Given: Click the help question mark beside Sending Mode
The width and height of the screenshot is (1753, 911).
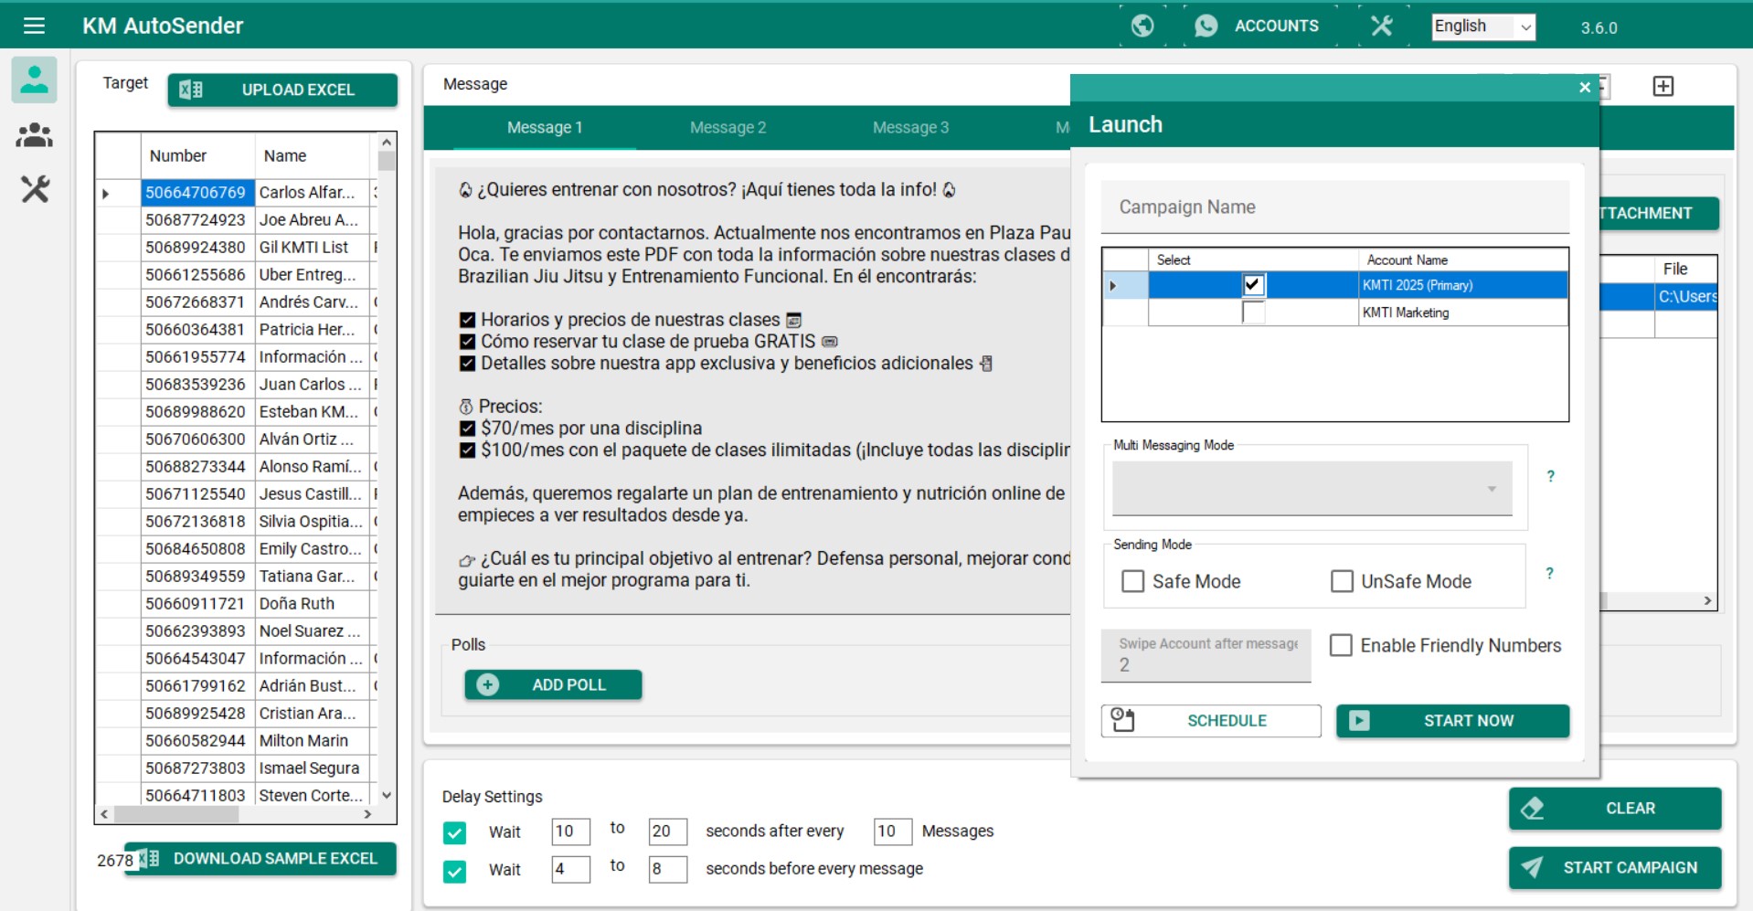Looking at the screenshot, I should click(1549, 573).
